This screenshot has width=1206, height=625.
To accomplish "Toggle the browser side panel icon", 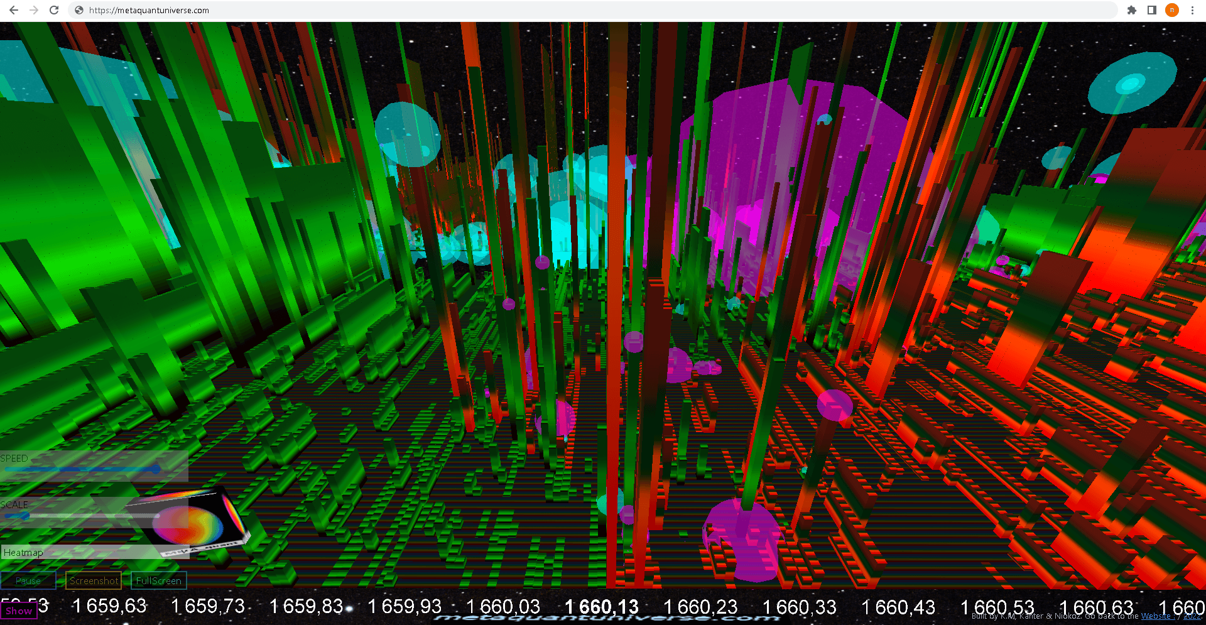I will pyautogui.click(x=1152, y=10).
